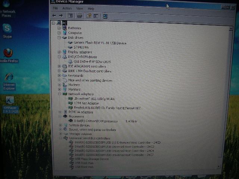The image size is (239, 179).
Task: Select the Internet Explorer desktop shortcut
Action: pyautogui.click(x=9, y=78)
